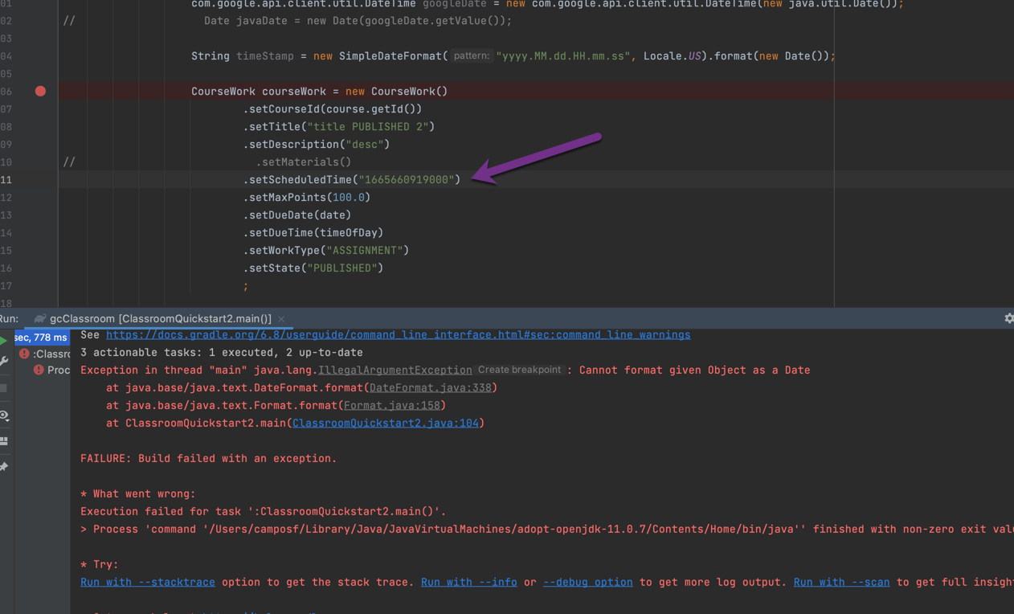
Task: Click the .setDueDate(date) code line
Action: tap(297, 215)
